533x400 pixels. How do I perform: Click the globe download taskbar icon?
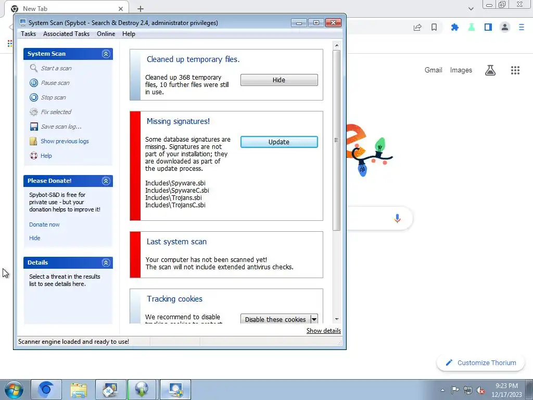click(142, 390)
